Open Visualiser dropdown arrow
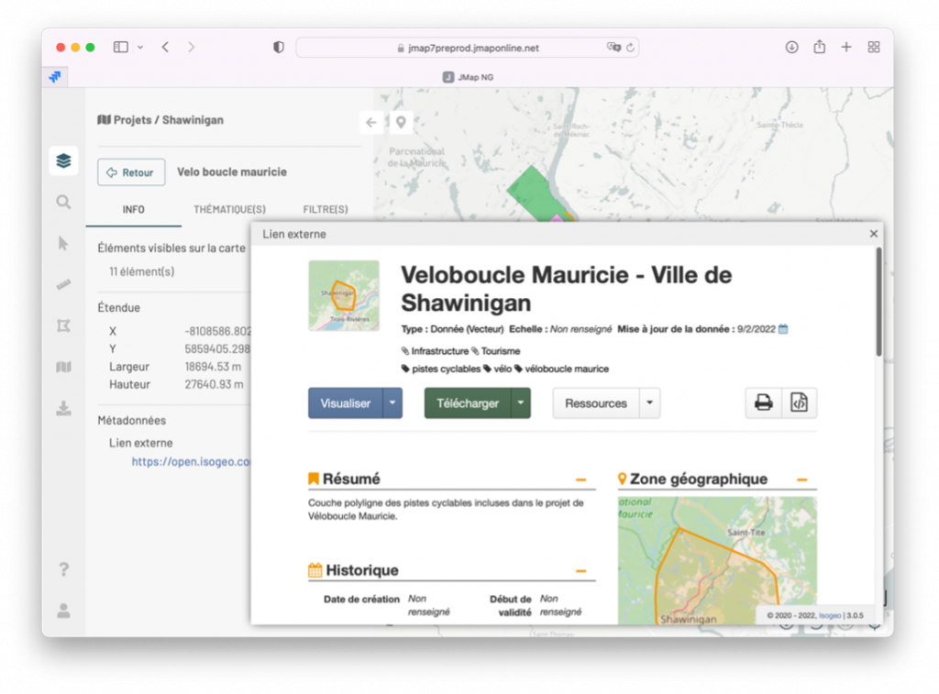The height and width of the screenshot is (694, 939). [x=392, y=403]
